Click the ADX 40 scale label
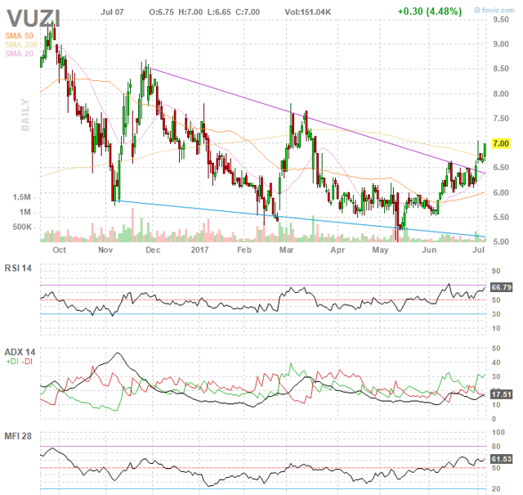The height and width of the screenshot is (495, 523). pos(496,362)
